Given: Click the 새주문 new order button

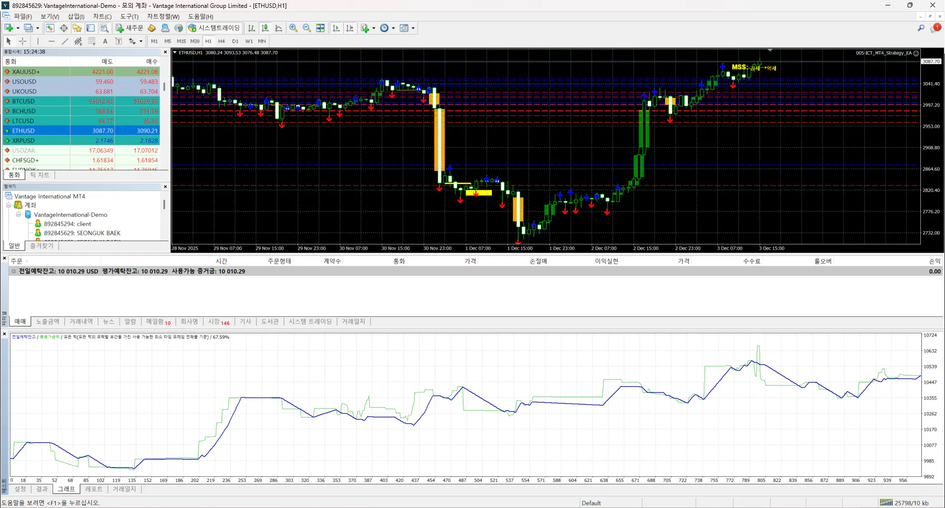Looking at the screenshot, I should [129, 28].
